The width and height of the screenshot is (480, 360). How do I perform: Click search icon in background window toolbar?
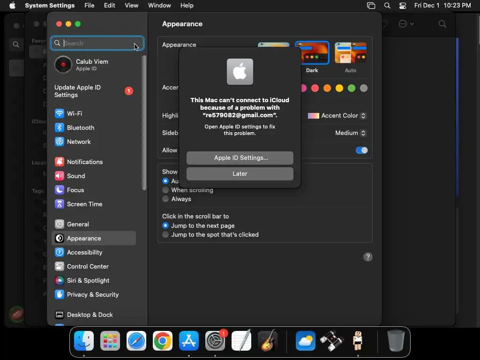(x=442, y=24)
